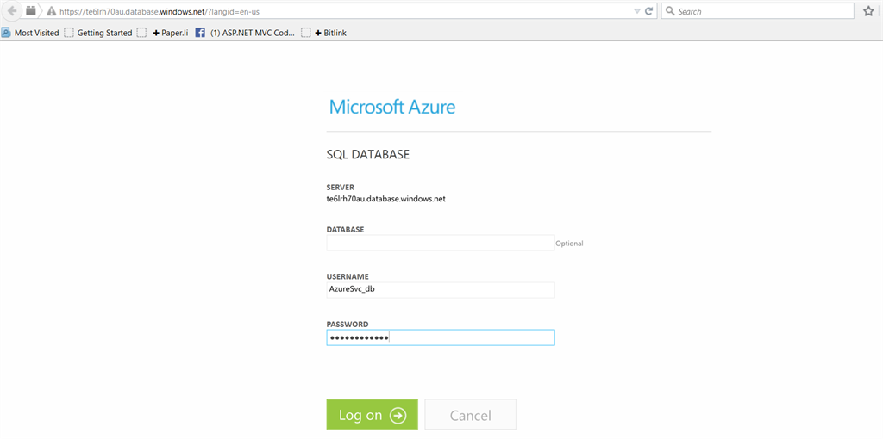The image size is (883, 439).
Task: Click the Microsoft Azure logo
Action: [392, 108]
